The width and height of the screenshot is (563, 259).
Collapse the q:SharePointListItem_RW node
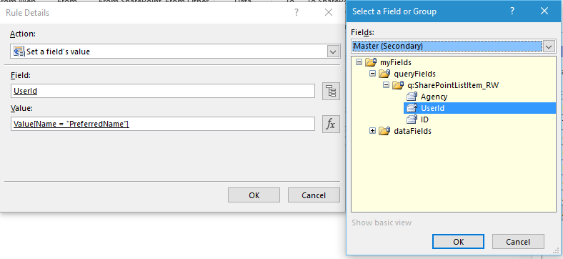pyautogui.click(x=386, y=85)
